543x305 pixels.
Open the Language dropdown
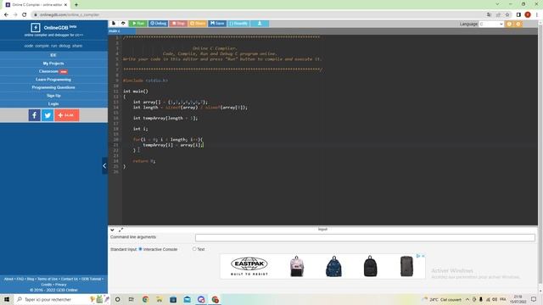(491, 24)
